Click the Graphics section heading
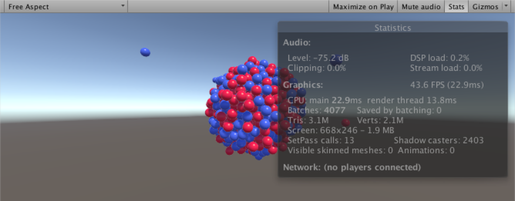 point(303,85)
